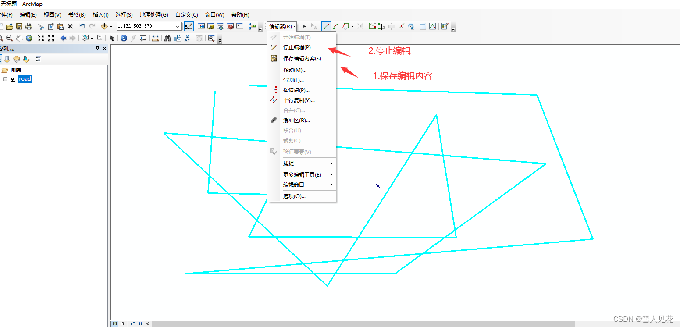Image resolution: width=680 pixels, height=327 pixels.
Task: Open ArcToolbox with the red toolbox icon
Action: tap(230, 26)
